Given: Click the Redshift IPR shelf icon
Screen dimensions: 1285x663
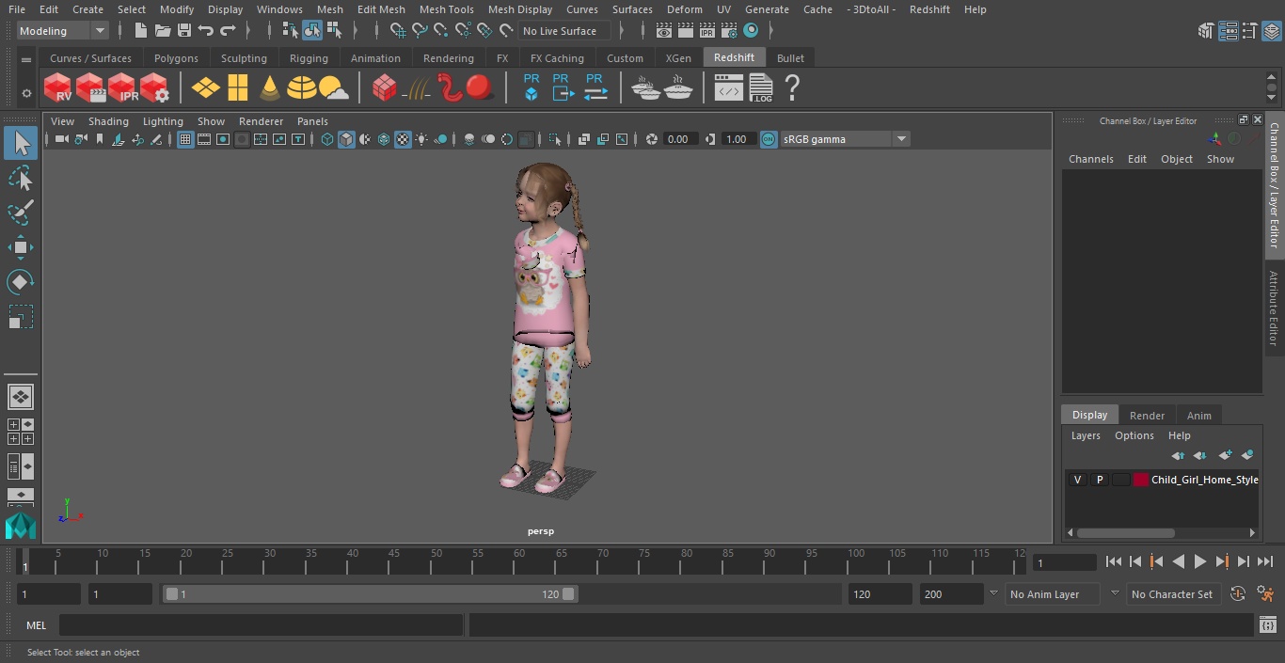Looking at the screenshot, I should pyautogui.click(x=122, y=88).
